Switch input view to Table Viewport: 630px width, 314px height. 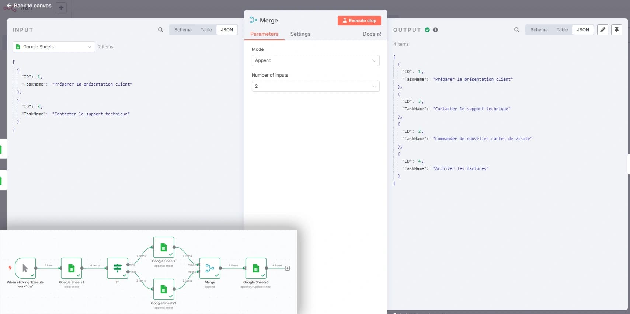coord(206,30)
